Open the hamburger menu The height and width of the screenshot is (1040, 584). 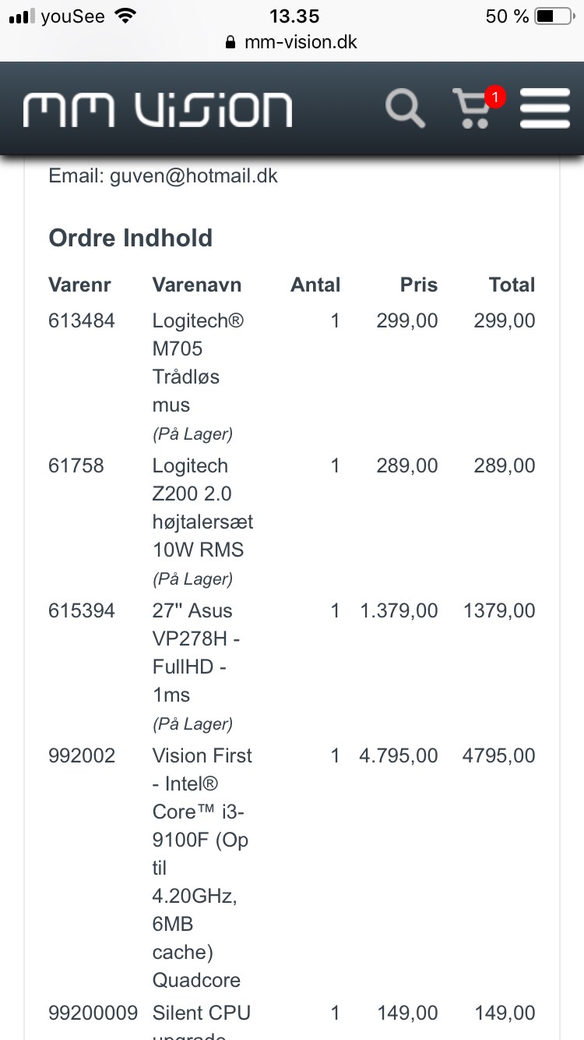tap(545, 108)
